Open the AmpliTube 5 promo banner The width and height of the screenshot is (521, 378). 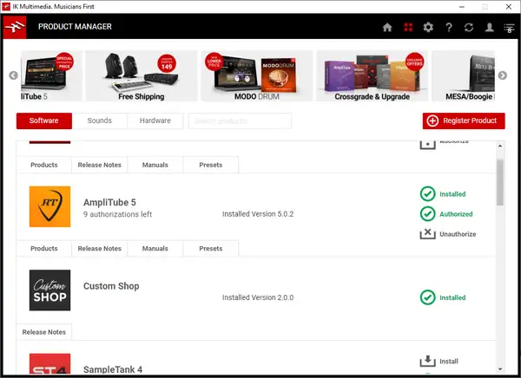tap(51, 76)
